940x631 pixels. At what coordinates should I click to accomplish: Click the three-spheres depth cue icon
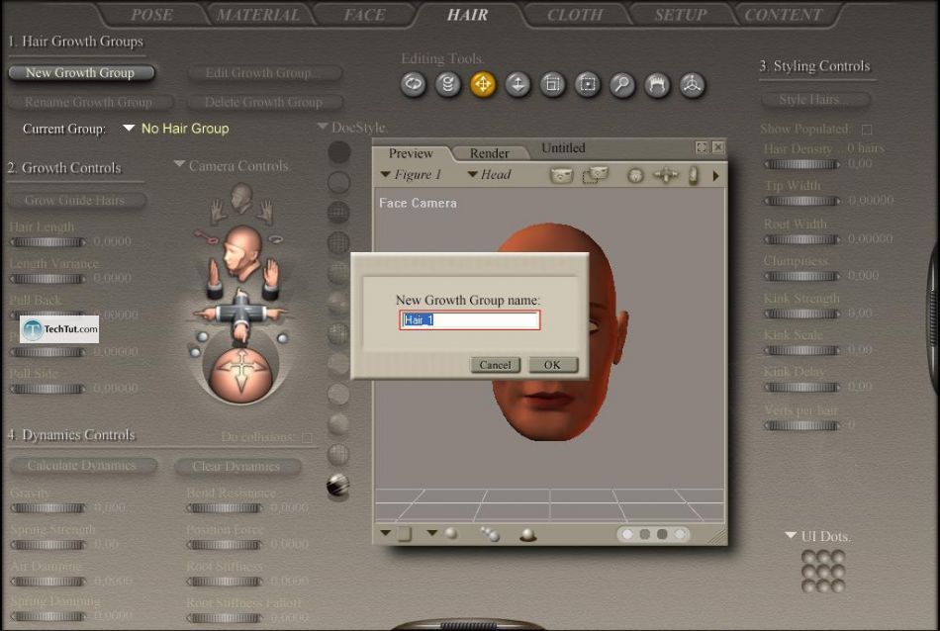490,534
